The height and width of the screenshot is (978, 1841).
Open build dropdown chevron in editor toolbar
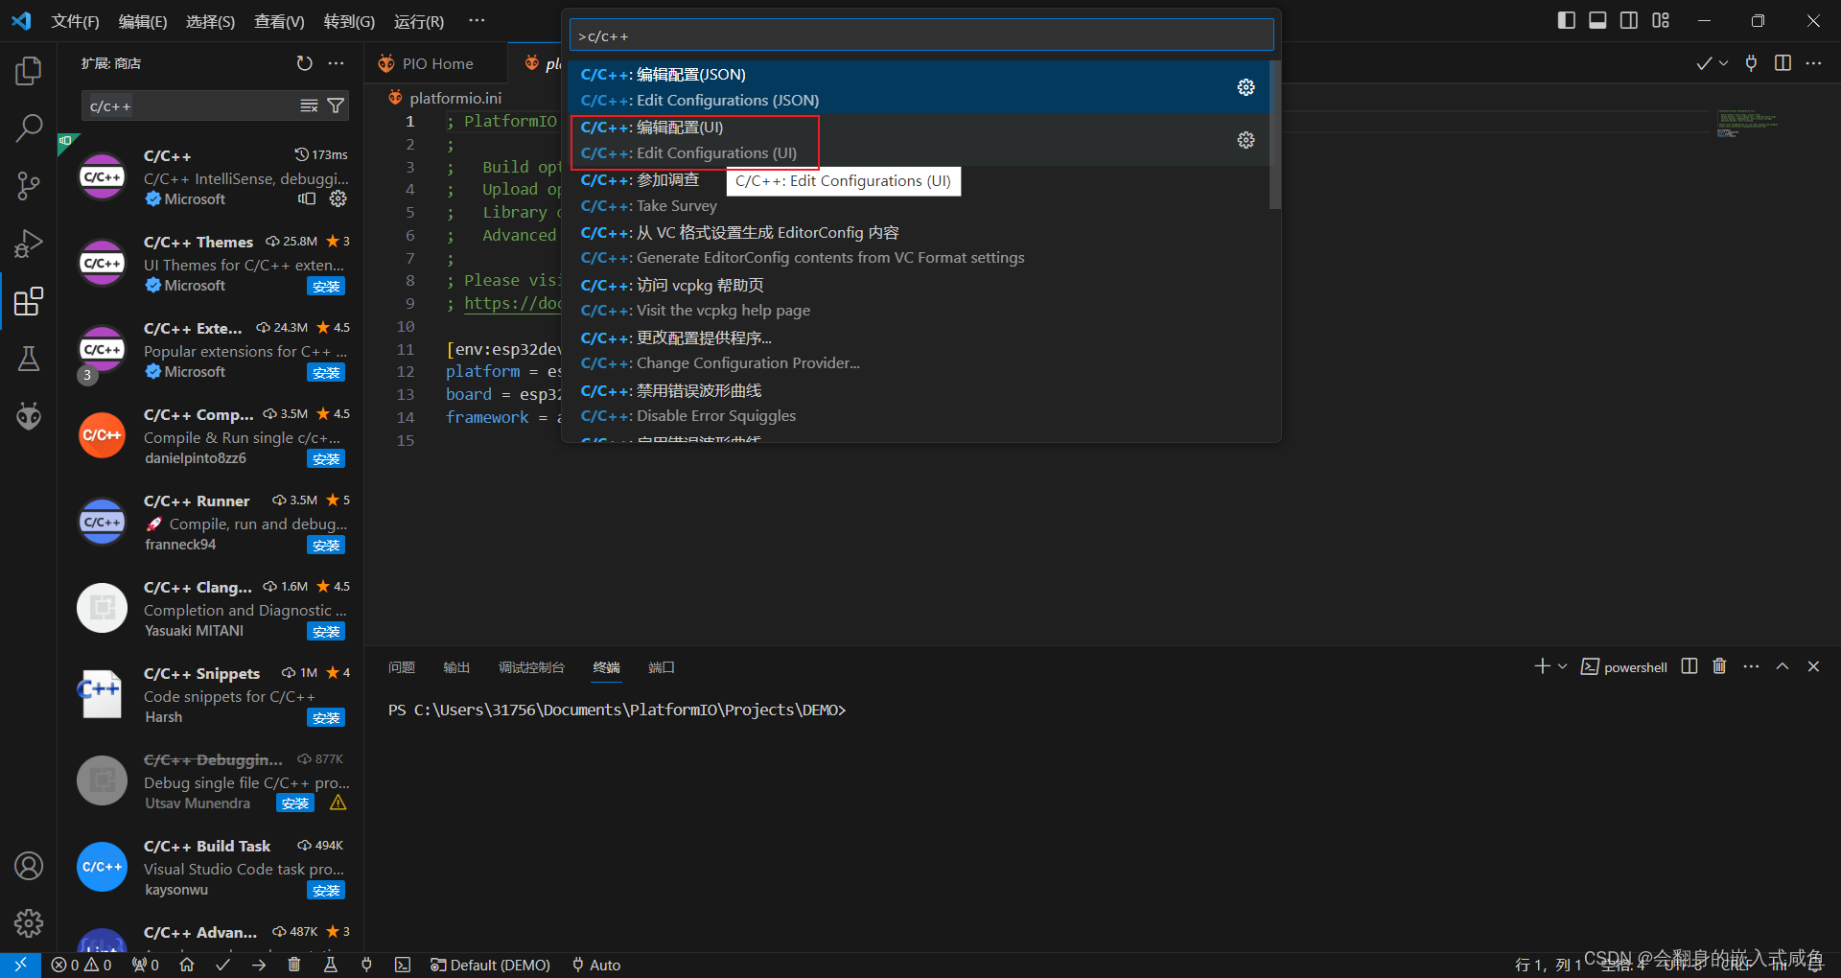[x=1723, y=63]
